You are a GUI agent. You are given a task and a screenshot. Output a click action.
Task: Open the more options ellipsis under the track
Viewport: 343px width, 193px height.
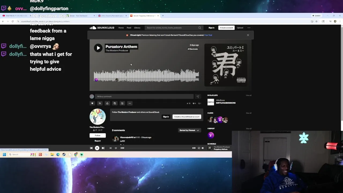pyautogui.click(x=130, y=103)
